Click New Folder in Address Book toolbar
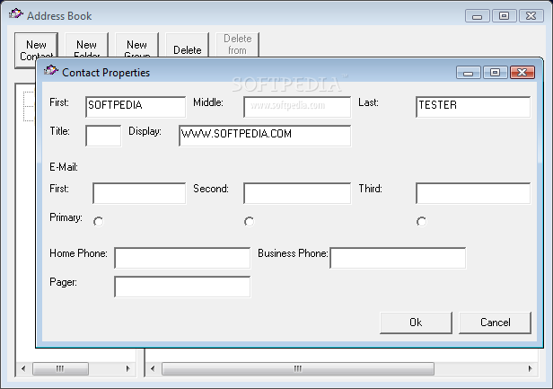 tap(87, 45)
